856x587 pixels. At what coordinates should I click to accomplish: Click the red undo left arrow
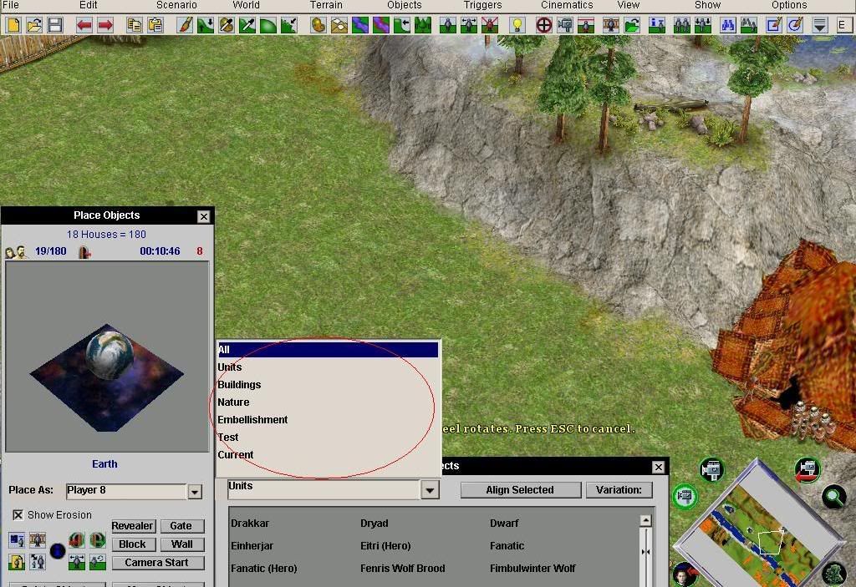click(x=84, y=25)
